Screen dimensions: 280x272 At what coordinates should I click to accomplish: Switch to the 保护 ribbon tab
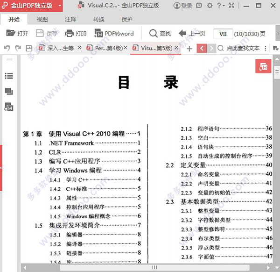point(127,19)
